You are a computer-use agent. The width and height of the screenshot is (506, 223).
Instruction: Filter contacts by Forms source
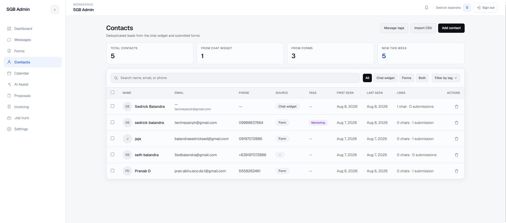406,78
